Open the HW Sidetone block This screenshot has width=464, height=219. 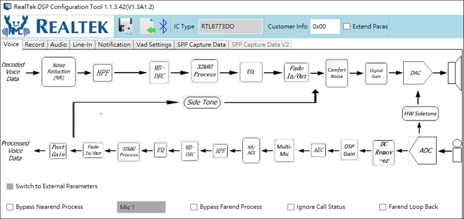420,114
